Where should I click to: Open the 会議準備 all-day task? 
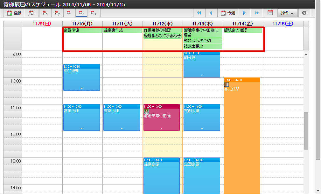[82, 30]
